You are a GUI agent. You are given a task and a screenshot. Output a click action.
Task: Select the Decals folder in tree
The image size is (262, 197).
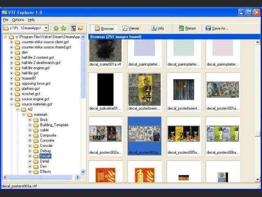coord(45,156)
